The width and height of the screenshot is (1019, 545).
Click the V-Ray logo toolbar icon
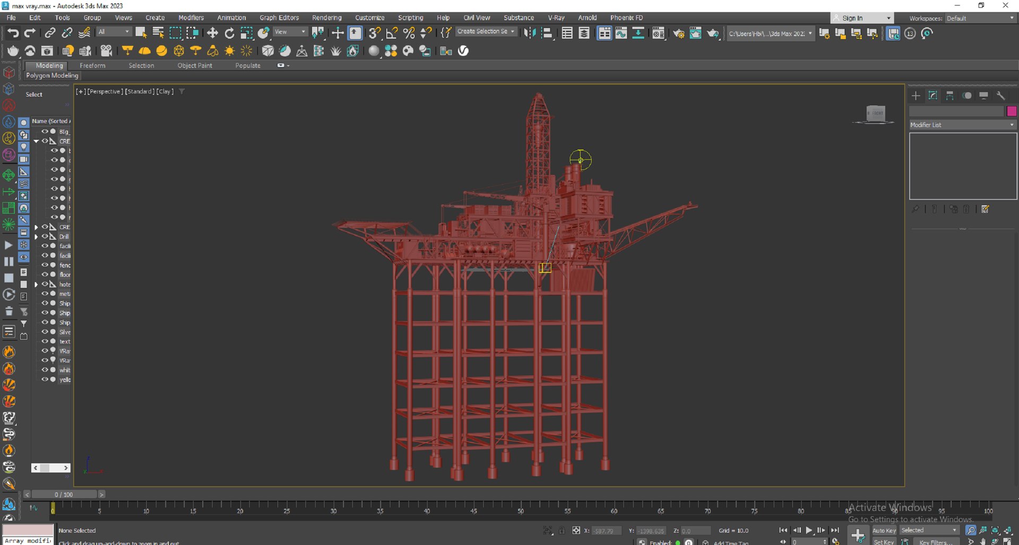(x=463, y=51)
